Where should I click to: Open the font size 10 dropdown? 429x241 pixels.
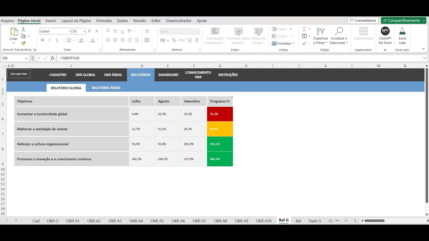(x=84, y=31)
